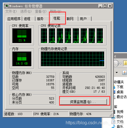The image size is (127, 128).
Task: Maximize the Task Manager window
Action: (105, 6)
